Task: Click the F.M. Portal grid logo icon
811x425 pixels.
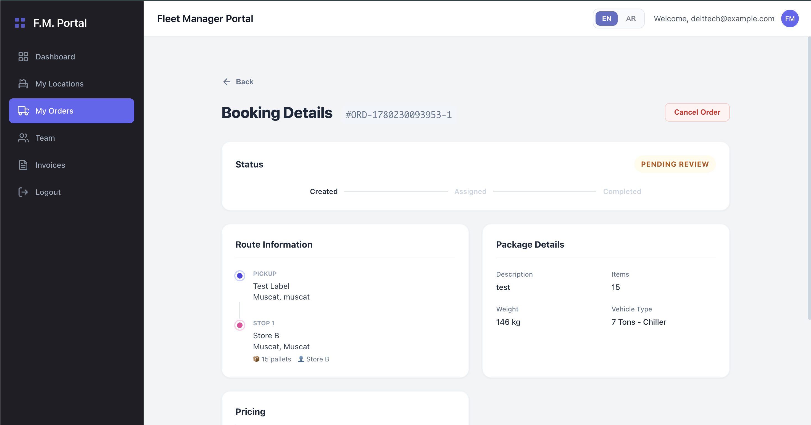Action: 20,23
